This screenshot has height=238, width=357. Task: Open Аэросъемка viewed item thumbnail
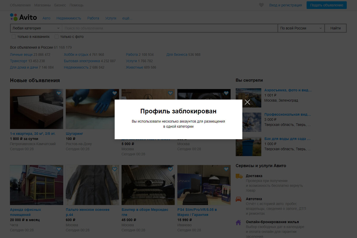tap(248, 98)
